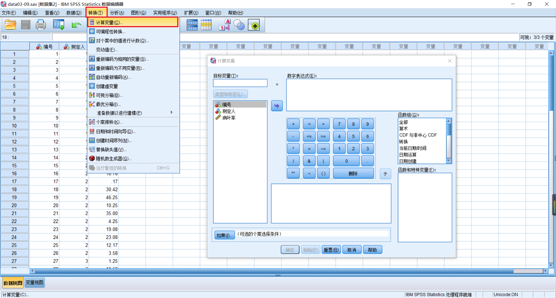Viewport: 556px width, 298px height.
Task: Open the data file folder icon
Action: pyautogui.click(x=10, y=25)
